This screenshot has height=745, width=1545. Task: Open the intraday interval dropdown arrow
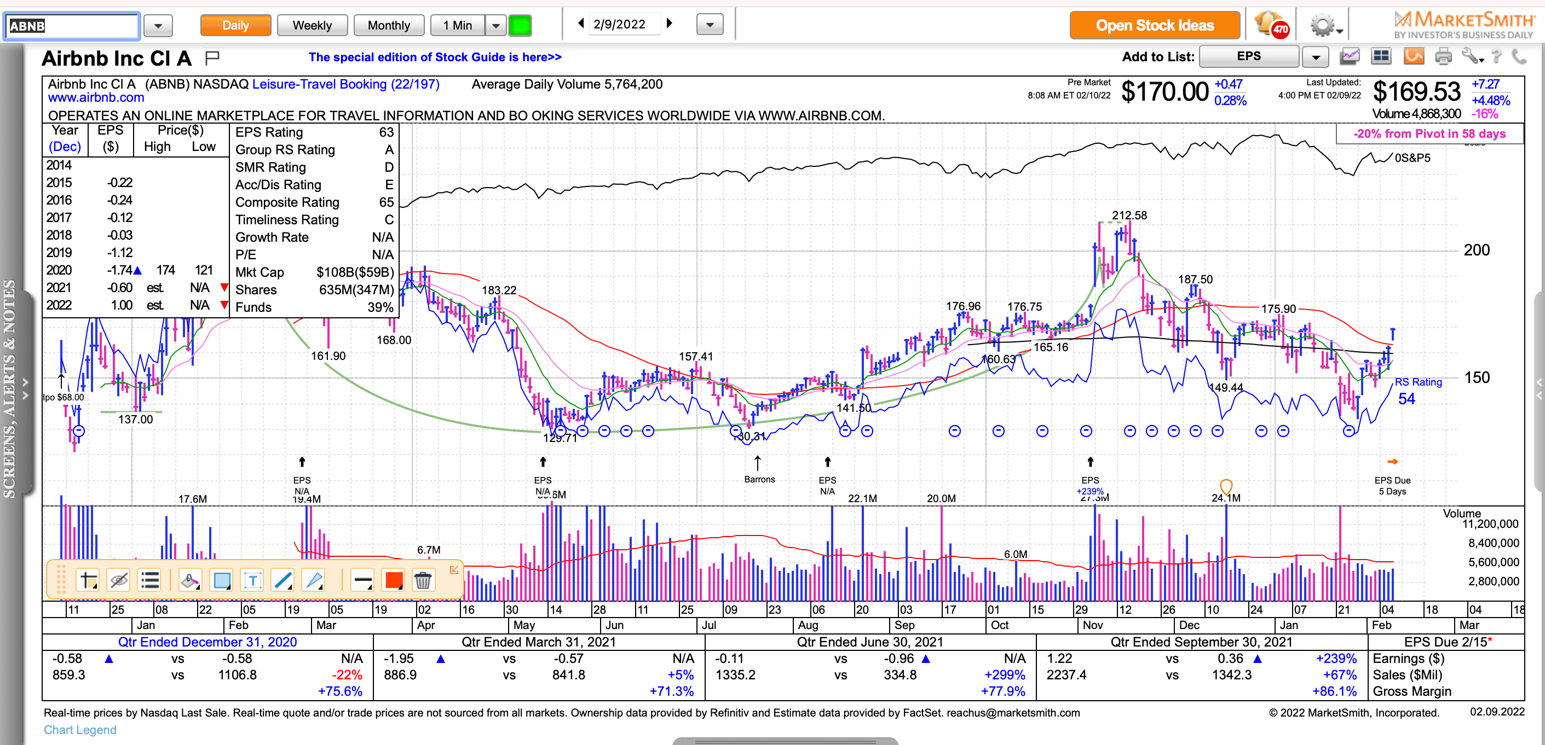[x=495, y=25]
